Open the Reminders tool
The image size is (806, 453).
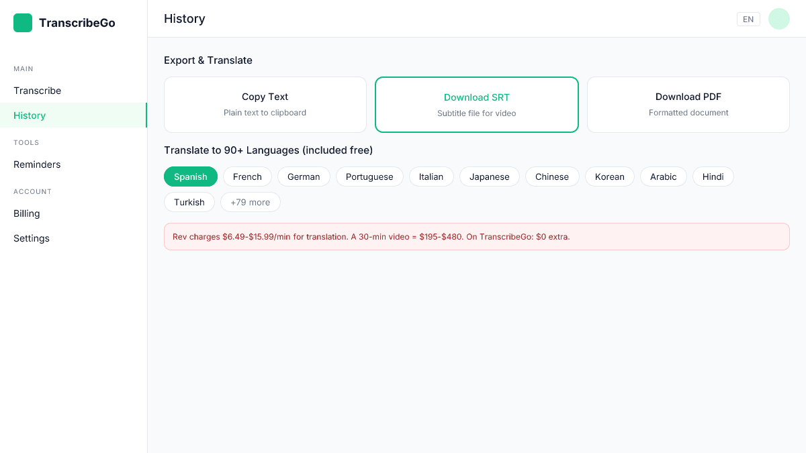coord(37,164)
